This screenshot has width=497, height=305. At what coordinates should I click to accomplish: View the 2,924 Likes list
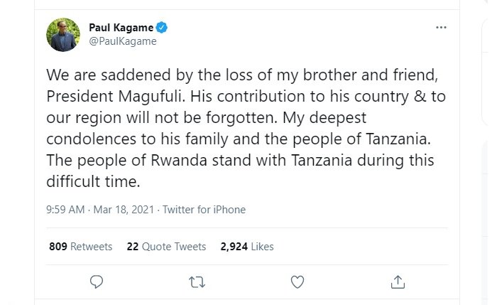(246, 247)
